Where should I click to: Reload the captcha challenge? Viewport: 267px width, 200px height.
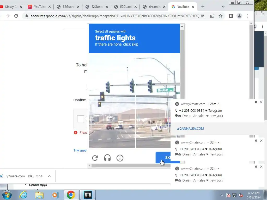coord(95,158)
